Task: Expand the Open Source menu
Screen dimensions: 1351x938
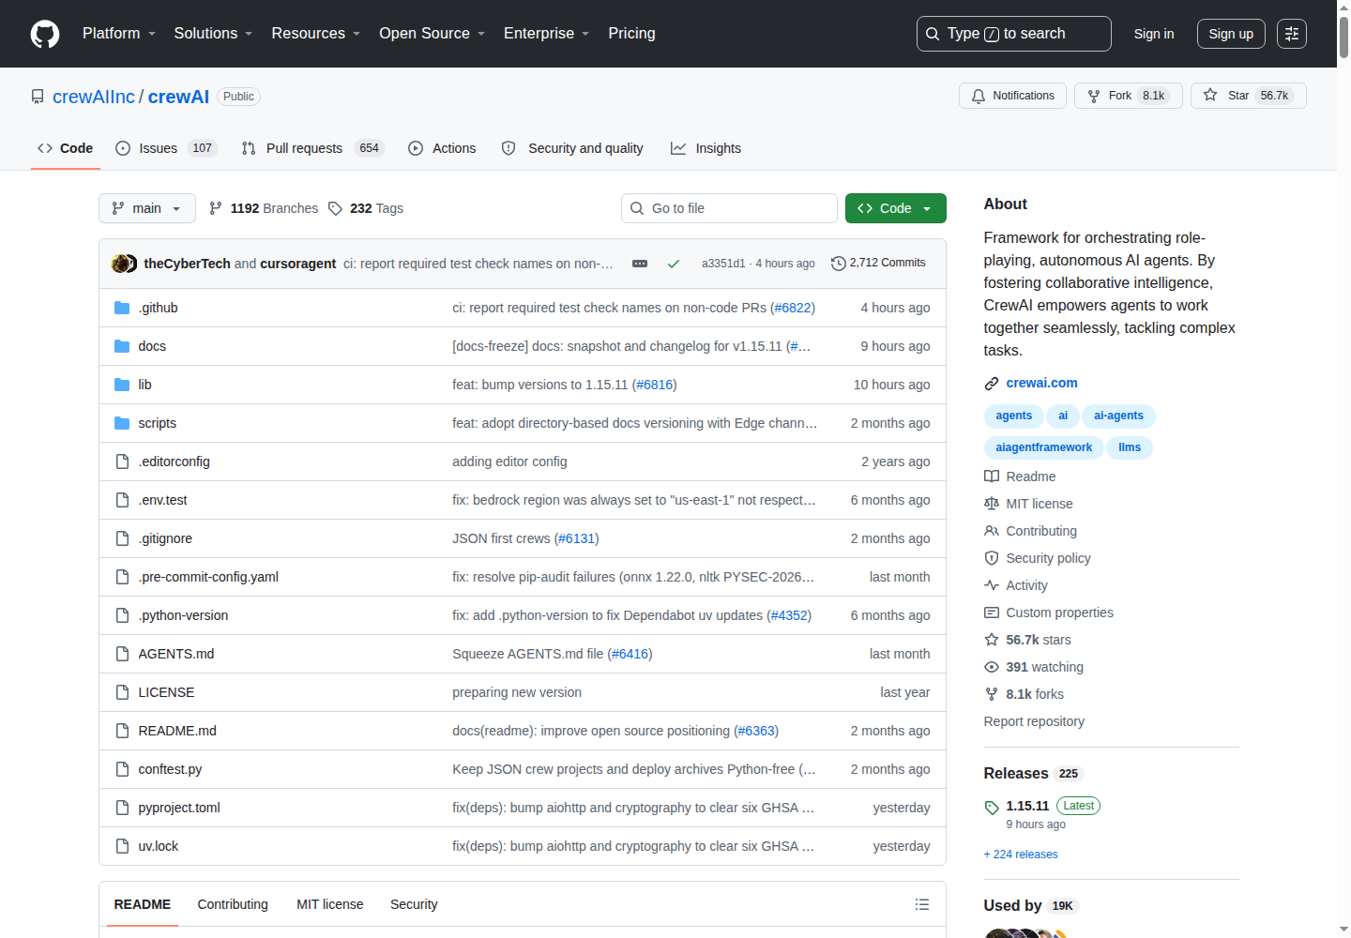Action: (433, 34)
